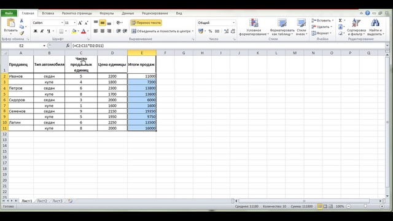Screen dimensions: 393x221
Task: Click the zoom slider handle
Action: coord(365,206)
